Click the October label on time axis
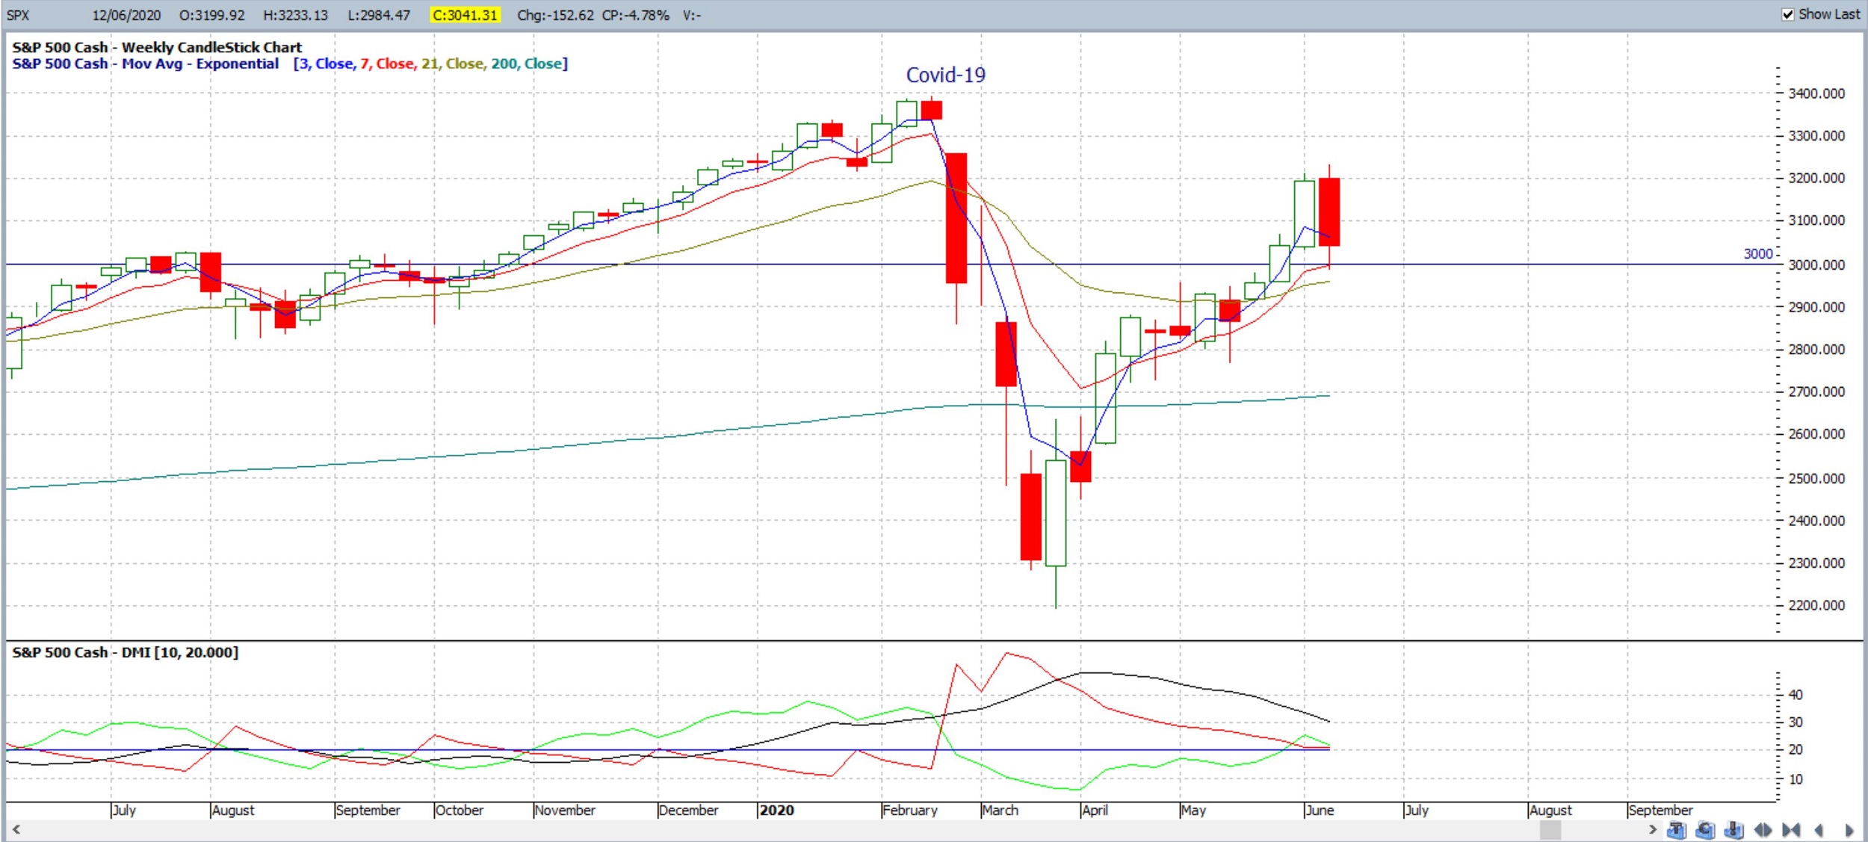The width and height of the screenshot is (1868, 842). 460,811
